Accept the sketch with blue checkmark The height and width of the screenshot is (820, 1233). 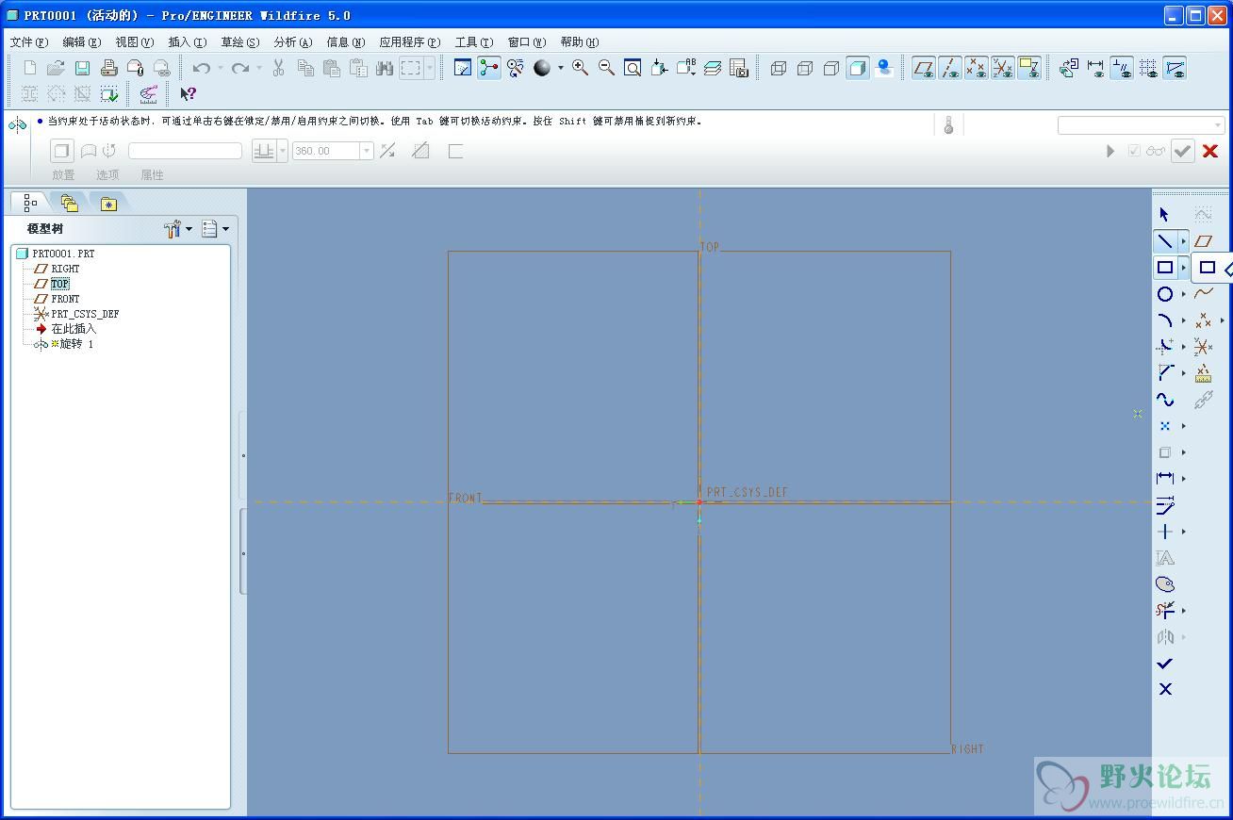click(x=1165, y=664)
